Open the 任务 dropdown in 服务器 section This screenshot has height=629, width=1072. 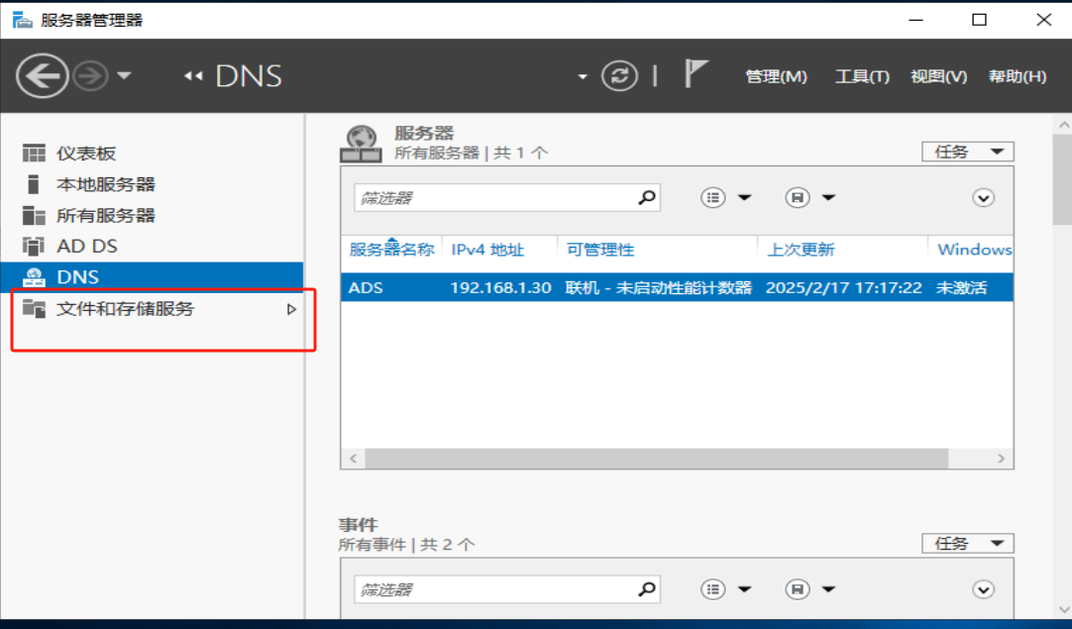tap(968, 152)
